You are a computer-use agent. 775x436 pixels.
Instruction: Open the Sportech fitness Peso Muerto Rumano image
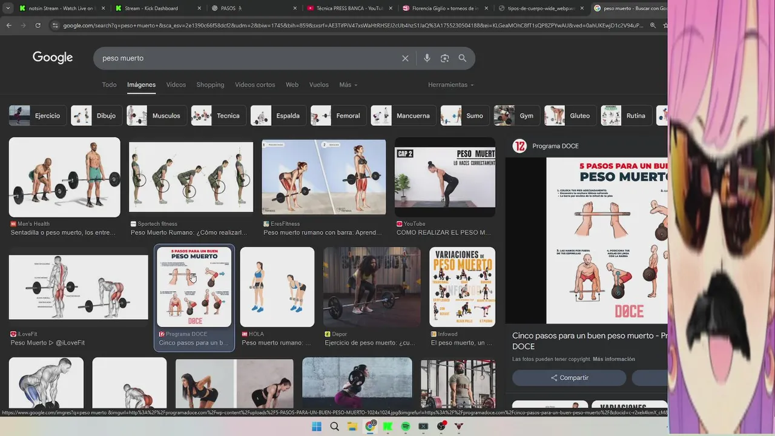[191, 177]
